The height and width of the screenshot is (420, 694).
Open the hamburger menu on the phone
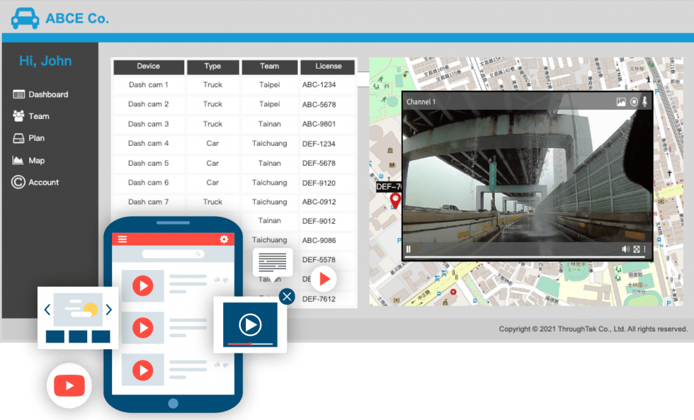point(123,239)
